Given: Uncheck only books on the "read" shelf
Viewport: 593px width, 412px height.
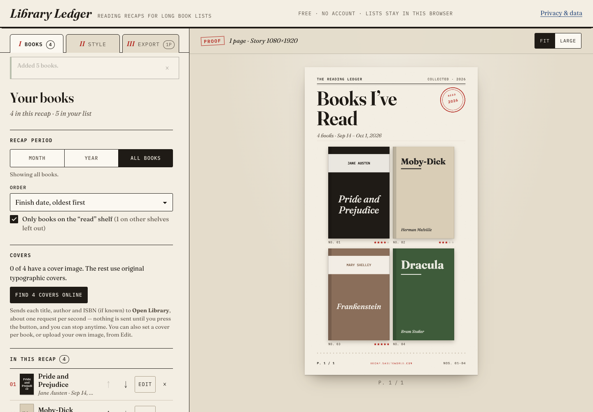Looking at the screenshot, I should click(x=14, y=219).
